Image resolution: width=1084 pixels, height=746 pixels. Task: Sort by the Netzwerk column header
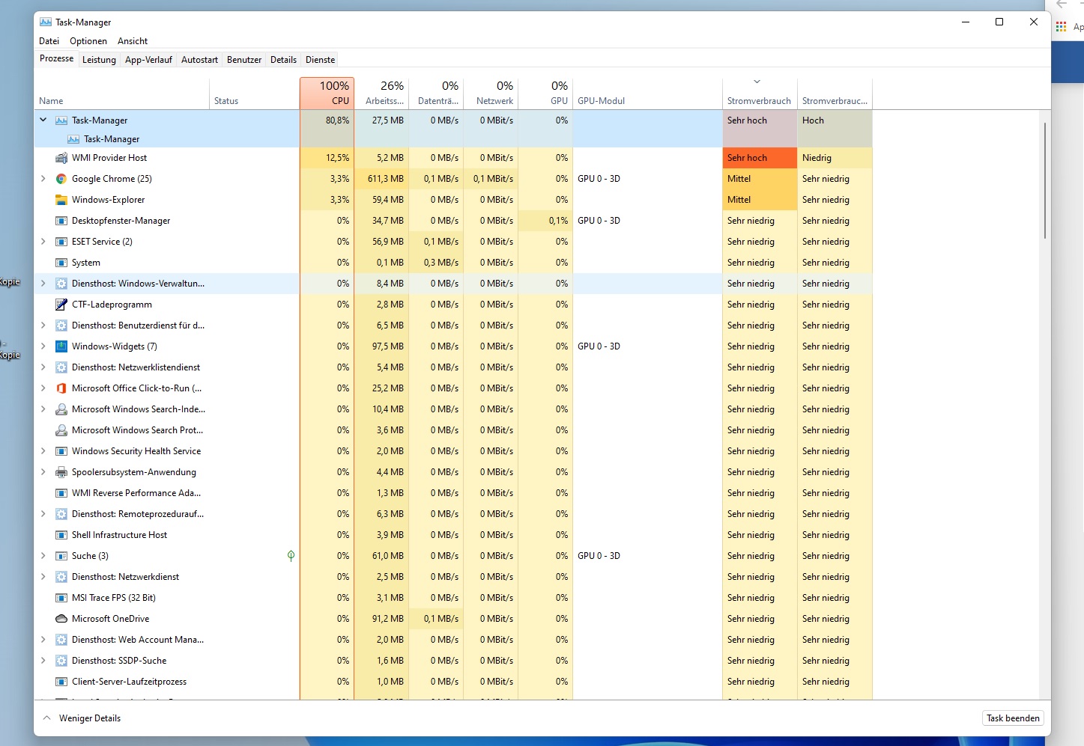tap(491, 94)
